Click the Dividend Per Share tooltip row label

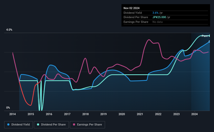pos(136,17)
